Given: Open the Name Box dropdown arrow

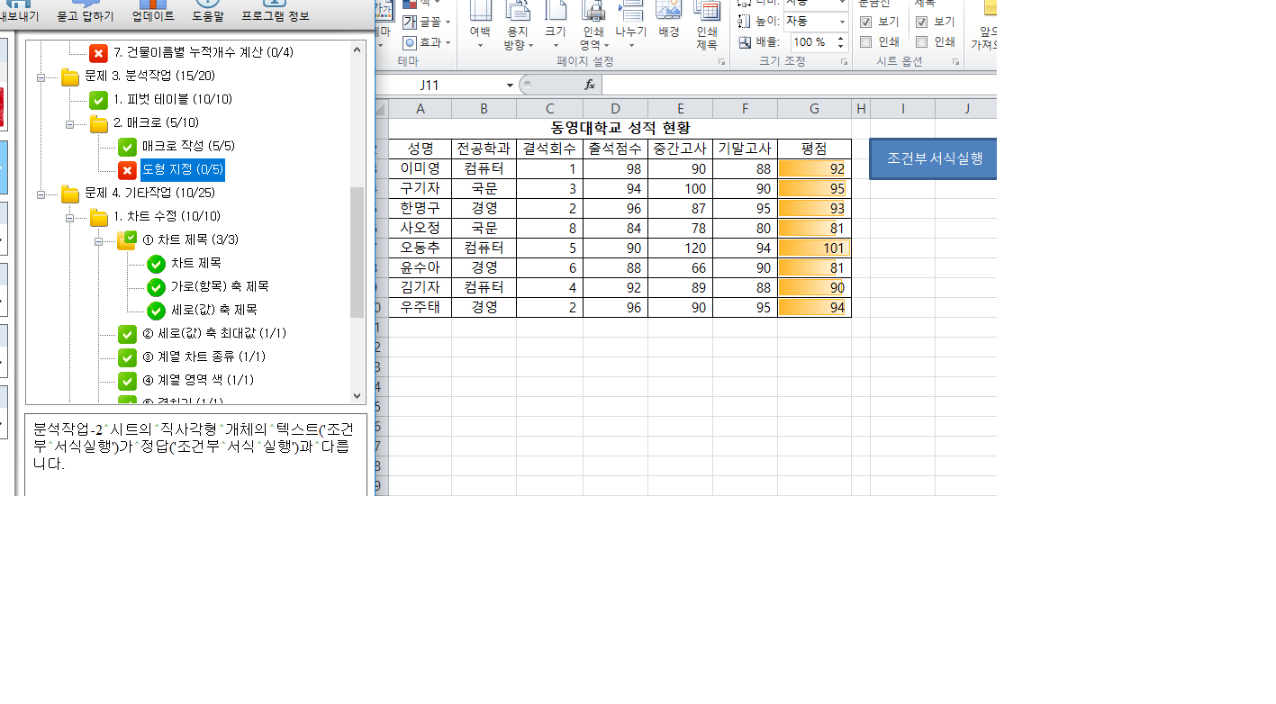Looking at the screenshot, I should point(510,86).
